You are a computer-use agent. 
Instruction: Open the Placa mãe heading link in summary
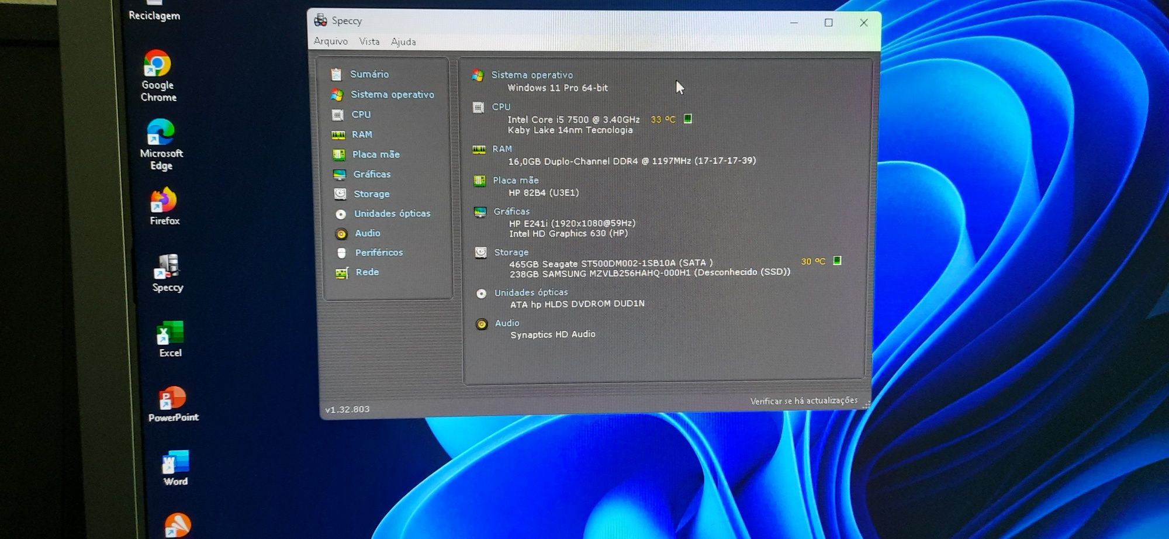[x=516, y=181]
